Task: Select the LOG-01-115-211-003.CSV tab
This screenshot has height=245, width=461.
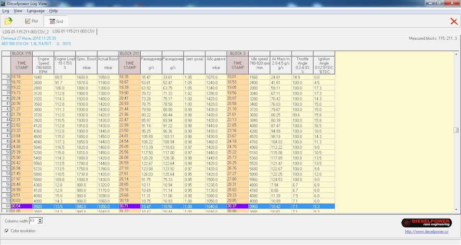Action: point(73,32)
